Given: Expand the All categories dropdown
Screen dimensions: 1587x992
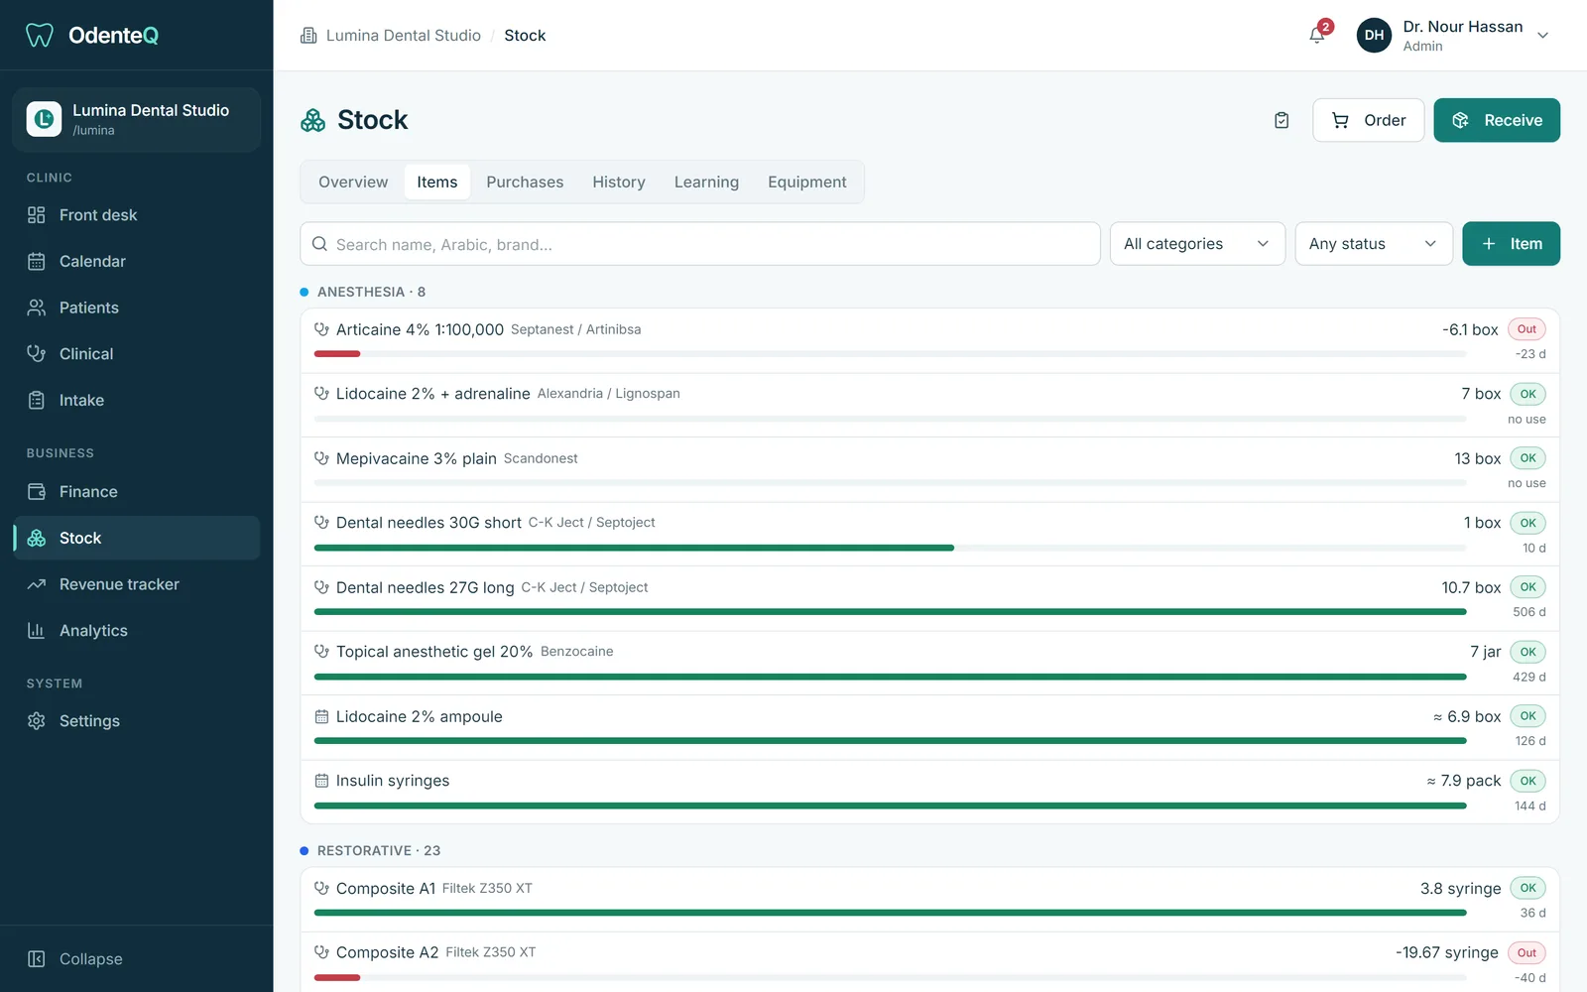Looking at the screenshot, I should click(x=1197, y=244).
